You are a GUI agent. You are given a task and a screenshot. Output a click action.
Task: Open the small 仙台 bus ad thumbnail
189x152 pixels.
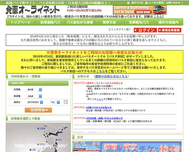click(x=86, y=147)
